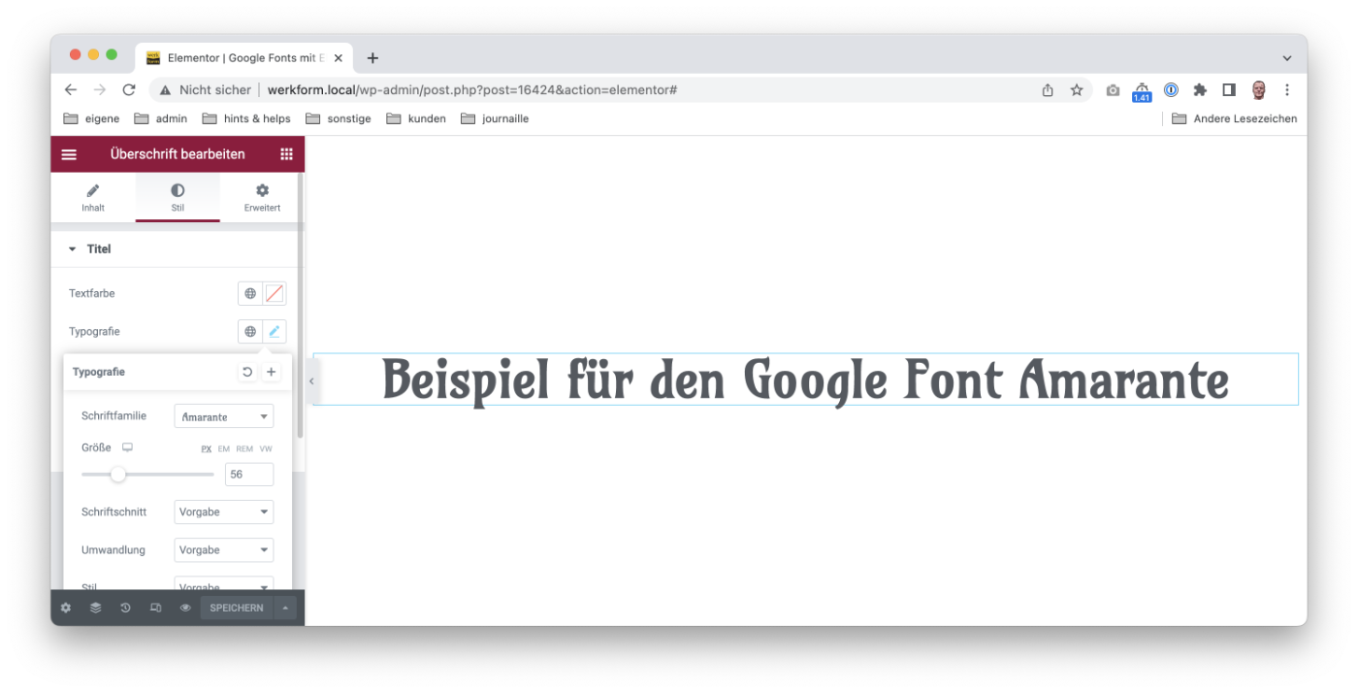This screenshot has height=693, width=1358.
Task: Open the Chrome three-dot menu
Action: pos(1287,90)
